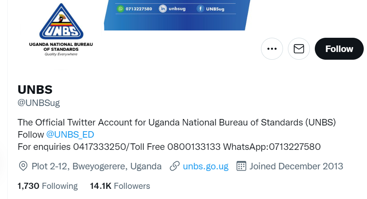Click the link chain icon
The width and height of the screenshot is (367, 199).
point(175,166)
